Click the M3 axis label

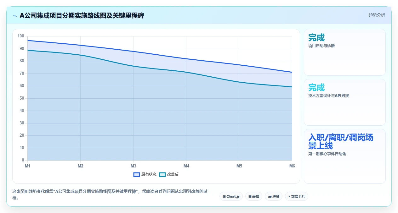pos(133,166)
